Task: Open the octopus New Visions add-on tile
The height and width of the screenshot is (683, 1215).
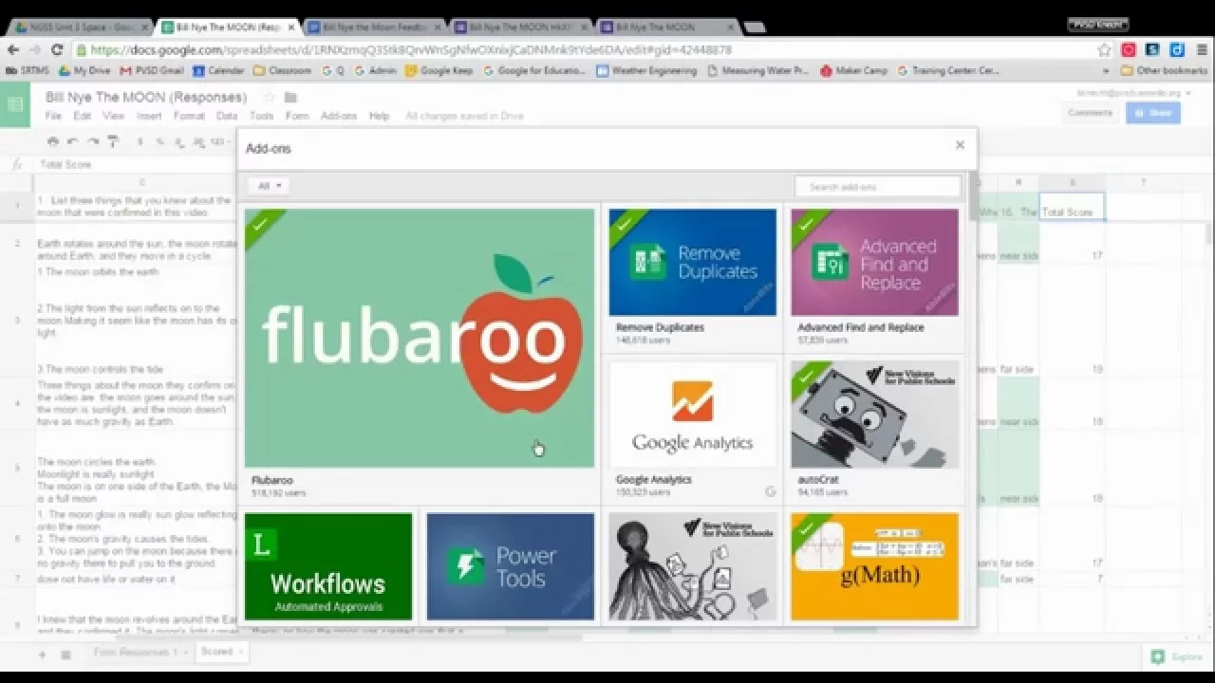Action: (x=692, y=566)
